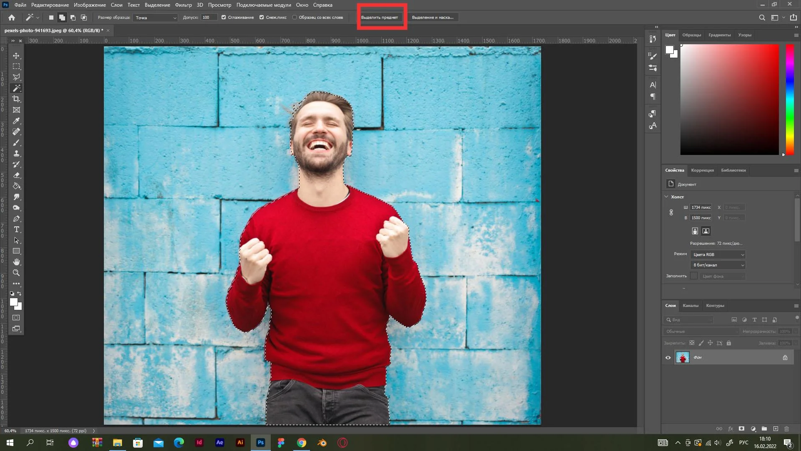Image resolution: width=801 pixels, height=451 pixels.
Task: Open the Фильтр menu
Action: (x=183, y=5)
